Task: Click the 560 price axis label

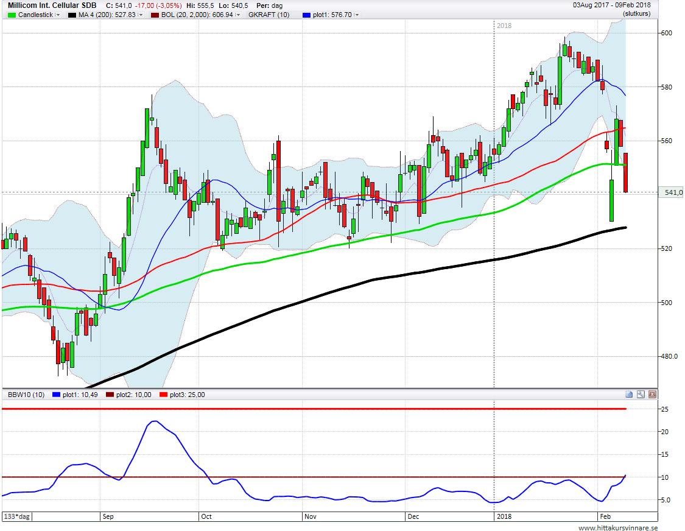Action: pyautogui.click(x=666, y=141)
